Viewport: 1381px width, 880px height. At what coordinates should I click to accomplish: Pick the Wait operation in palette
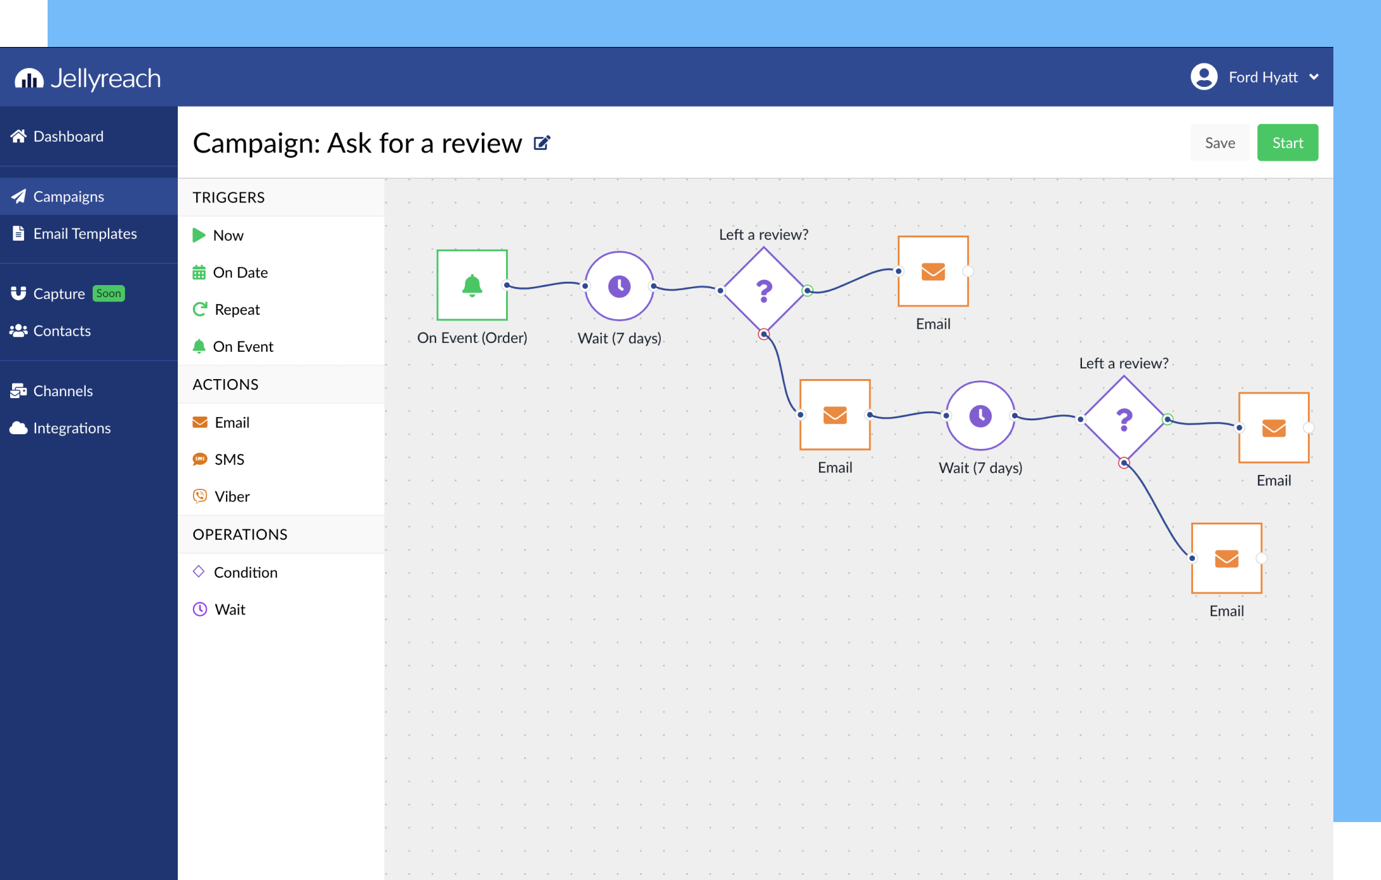click(281, 610)
